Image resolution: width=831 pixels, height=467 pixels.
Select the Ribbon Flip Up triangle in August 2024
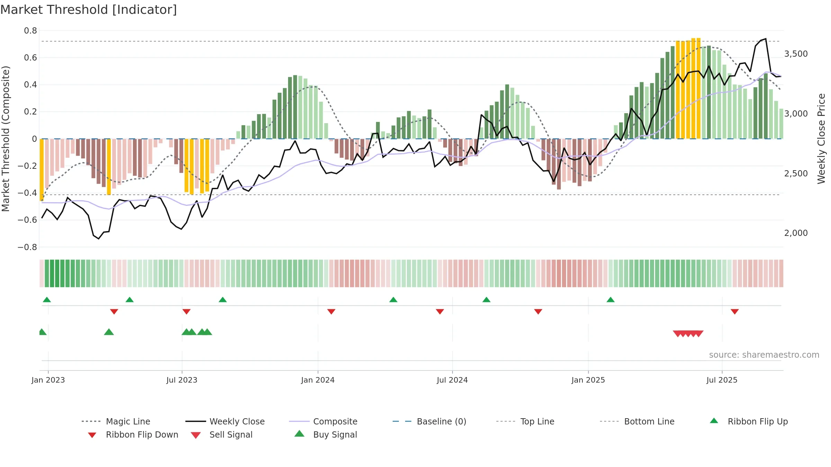486,300
